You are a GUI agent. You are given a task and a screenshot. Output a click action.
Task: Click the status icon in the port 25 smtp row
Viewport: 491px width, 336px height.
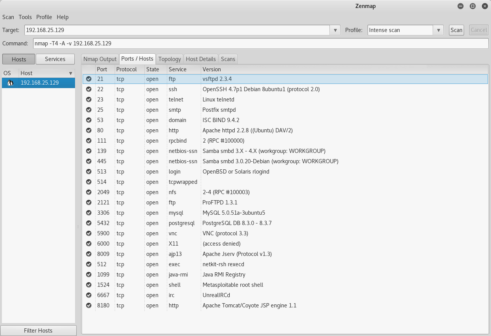[89, 110]
